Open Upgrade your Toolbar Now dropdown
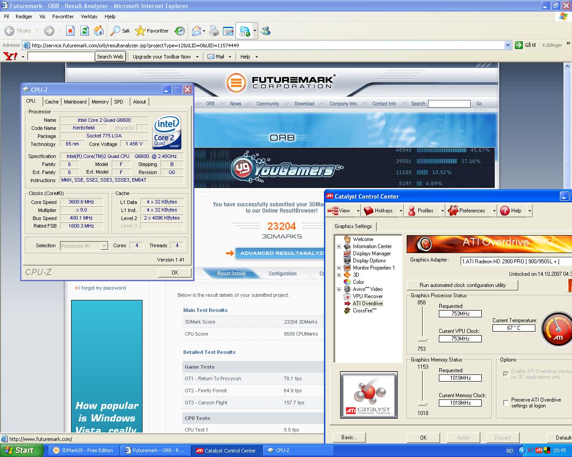 pyautogui.click(x=197, y=57)
